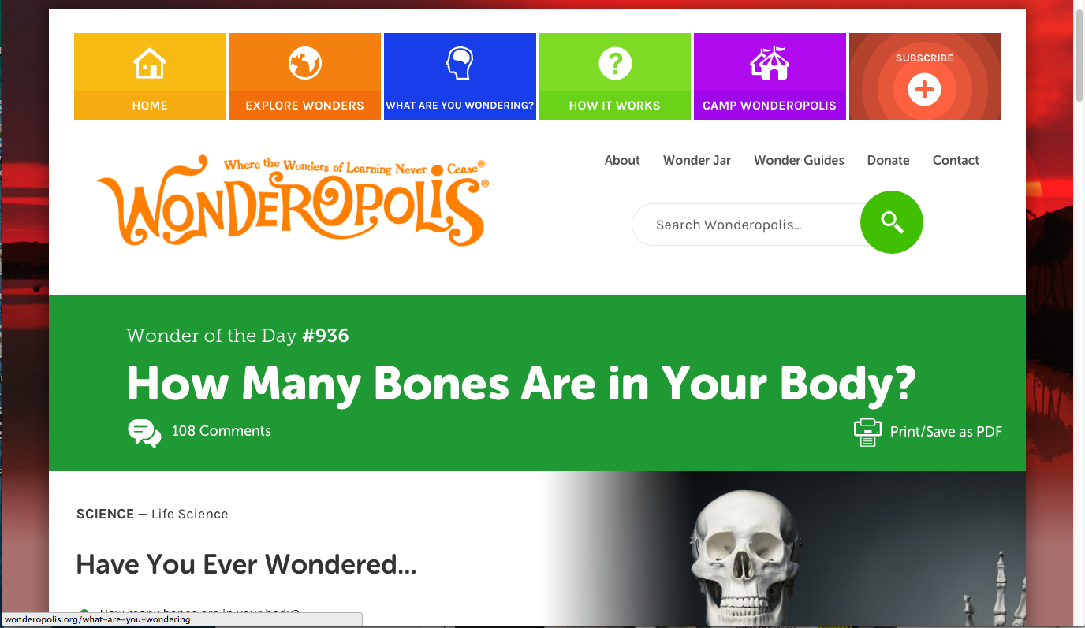
Task: Click the How It Works question mark icon
Action: pos(615,63)
